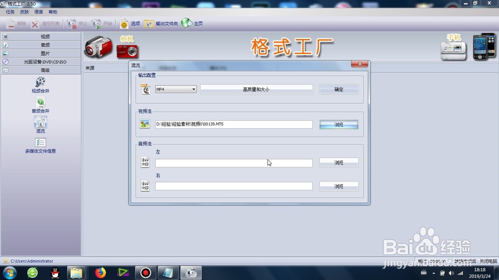Click the left audio stream music icon
The height and width of the screenshot is (280, 499).
click(x=145, y=162)
